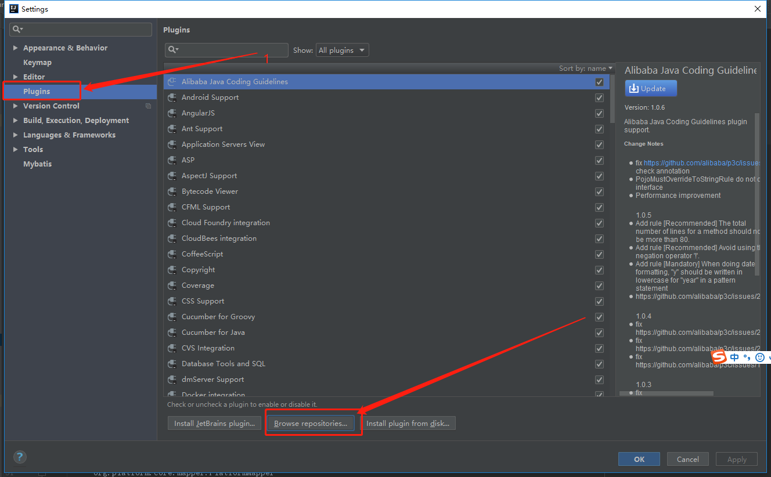This screenshot has width=771, height=477.
Task: Expand Appearance & Behavior settings
Action: point(15,48)
